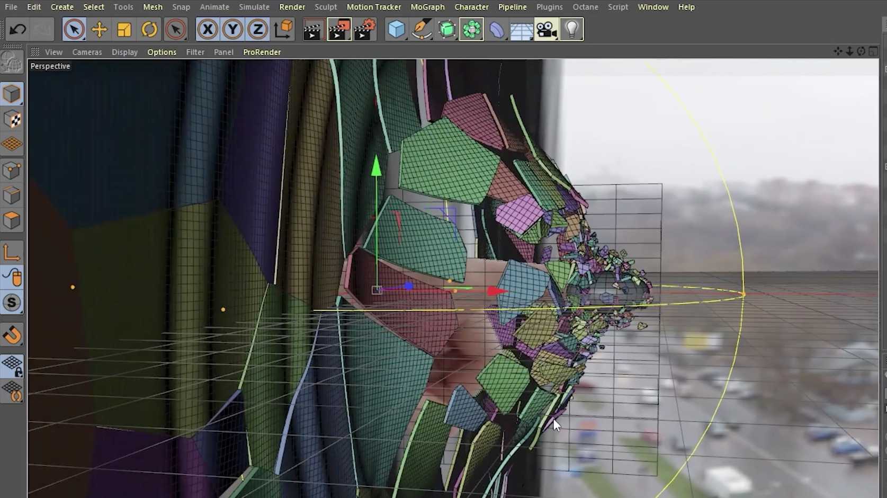Render to Picture Viewer icon

pyautogui.click(x=339, y=30)
